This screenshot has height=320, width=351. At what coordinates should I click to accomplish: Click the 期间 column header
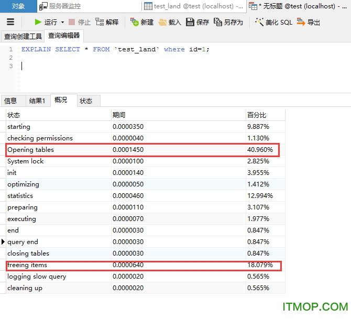pos(179,115)
